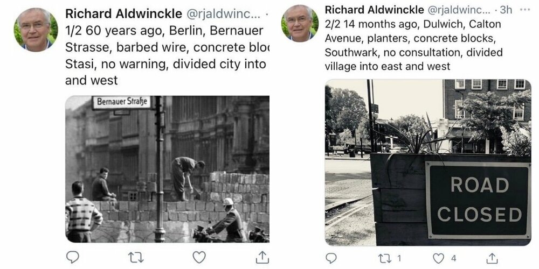This screenshot has height=269, width=539.
Task: Like the Berlin Bernauer Strasse tweet
Action: click(199, 257)
